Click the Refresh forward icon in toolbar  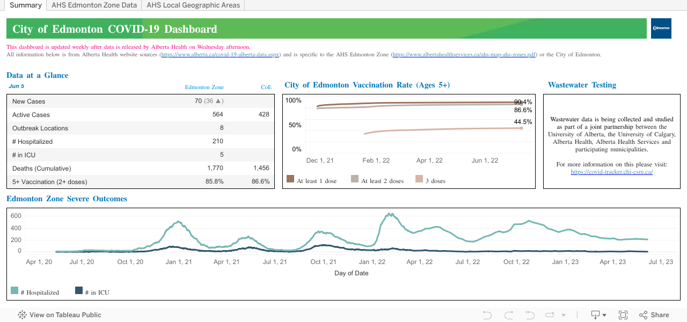(550, 315)
